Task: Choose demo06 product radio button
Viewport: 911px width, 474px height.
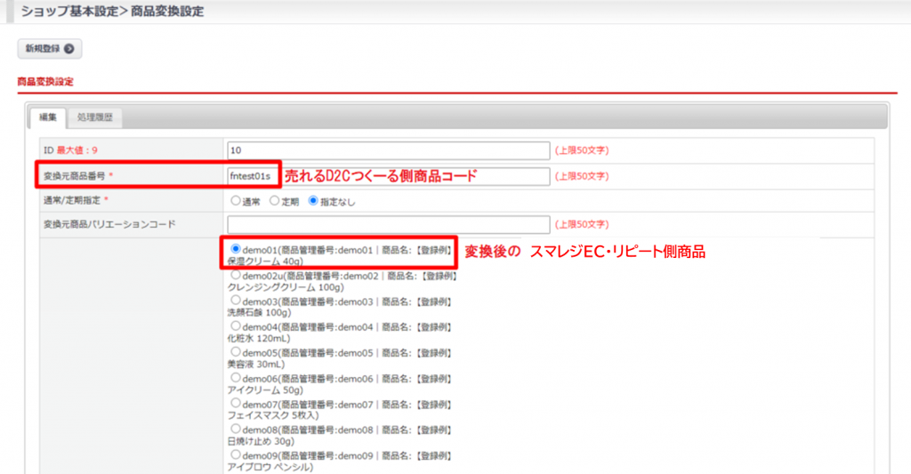Action: coord(235,378)
